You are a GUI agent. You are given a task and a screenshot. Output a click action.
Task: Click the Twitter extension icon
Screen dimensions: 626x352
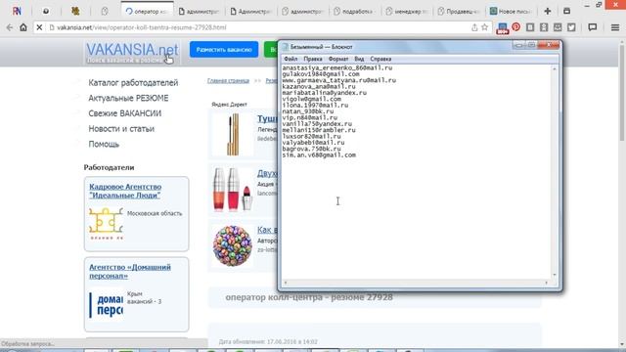click(571, 27)
